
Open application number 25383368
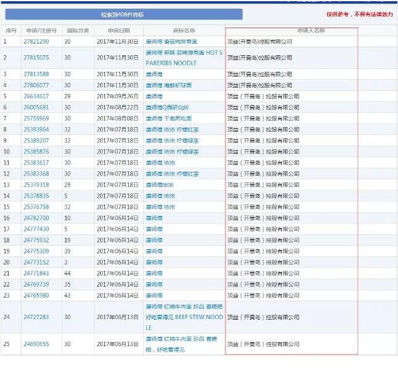36,174
